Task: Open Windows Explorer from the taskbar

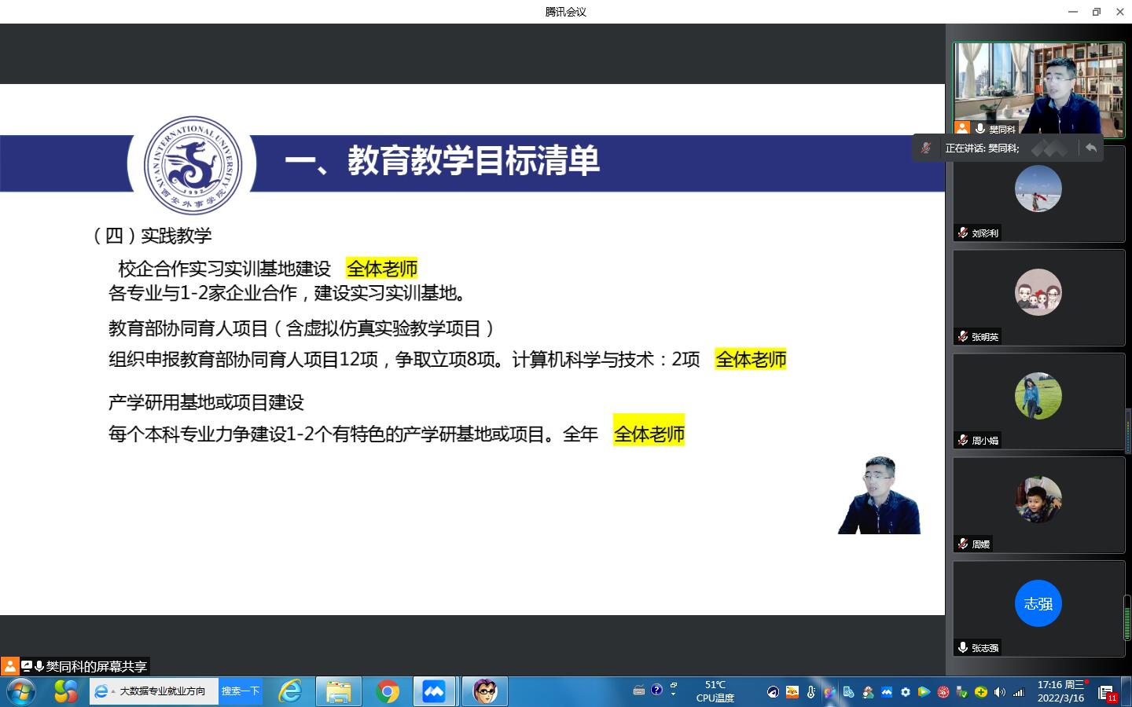Action: [338, 691]
